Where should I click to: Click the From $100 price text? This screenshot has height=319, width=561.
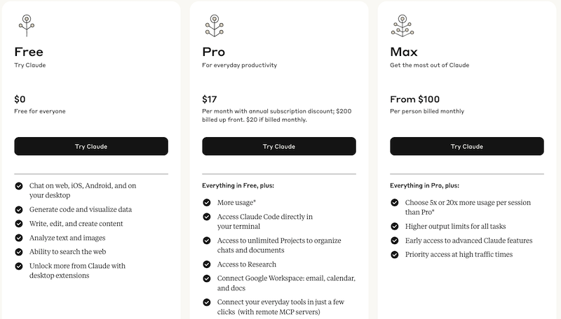415,99
